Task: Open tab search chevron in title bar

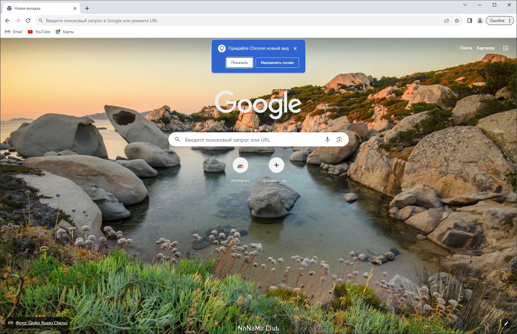Action: tap(465, 5)
